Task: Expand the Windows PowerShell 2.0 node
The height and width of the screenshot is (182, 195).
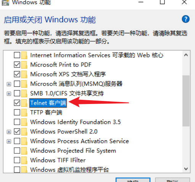Action: [x=9, y=132]
